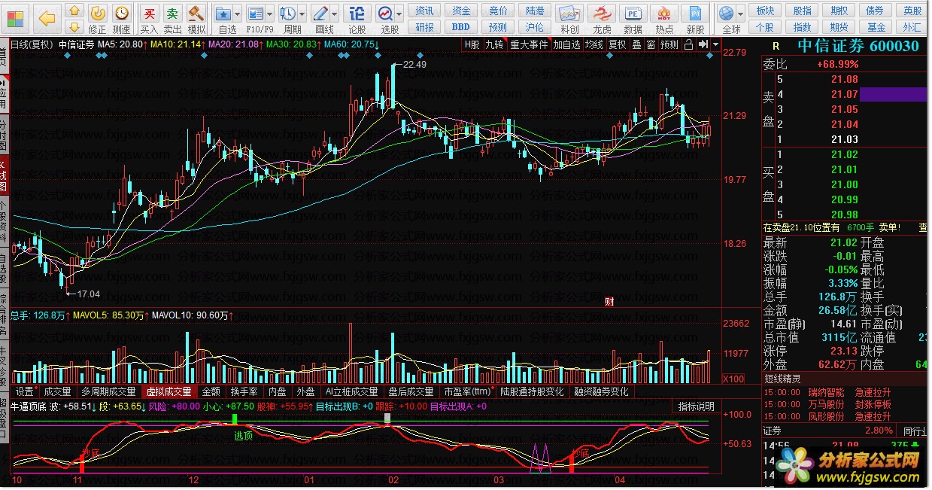The height and width of the screenshot is (490, 932).
Task: Switch to the 多周期成交量 tab
Action: click(109, 391)
